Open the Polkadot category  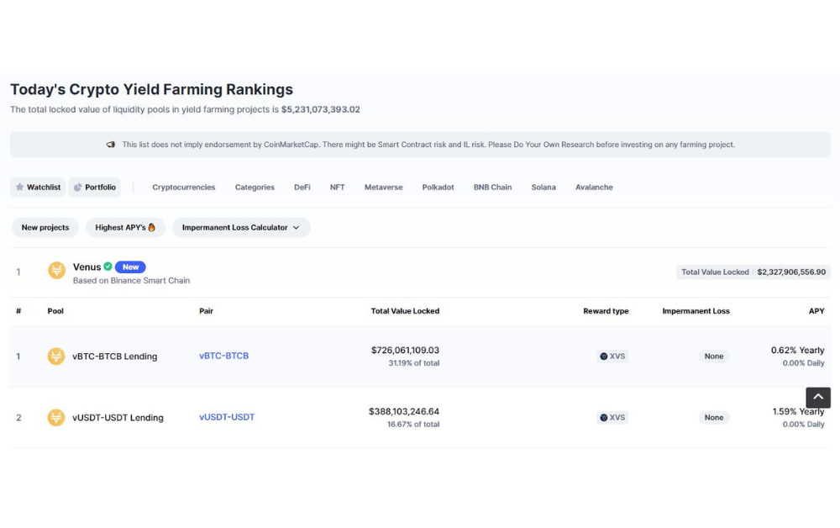(438, 187)
